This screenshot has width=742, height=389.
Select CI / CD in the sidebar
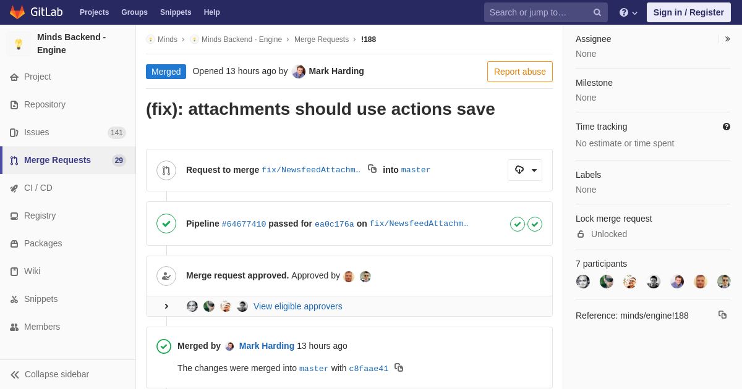(38, 188)
